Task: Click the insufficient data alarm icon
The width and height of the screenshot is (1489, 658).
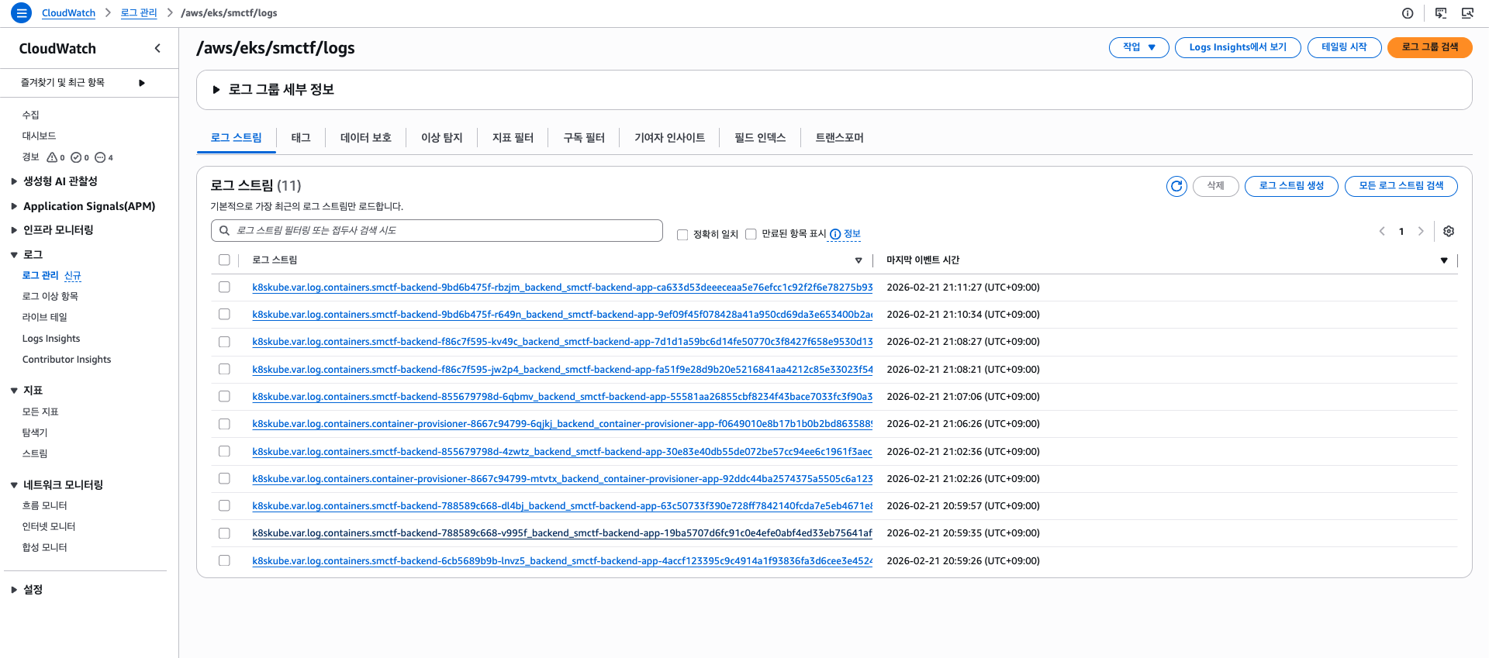Action: 100,157
